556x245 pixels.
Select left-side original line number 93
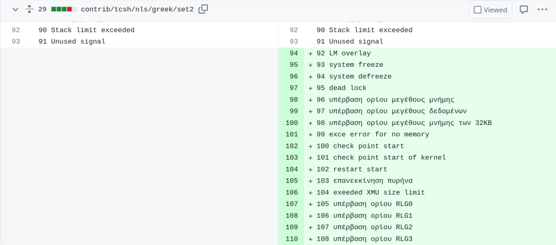(15, 41)
